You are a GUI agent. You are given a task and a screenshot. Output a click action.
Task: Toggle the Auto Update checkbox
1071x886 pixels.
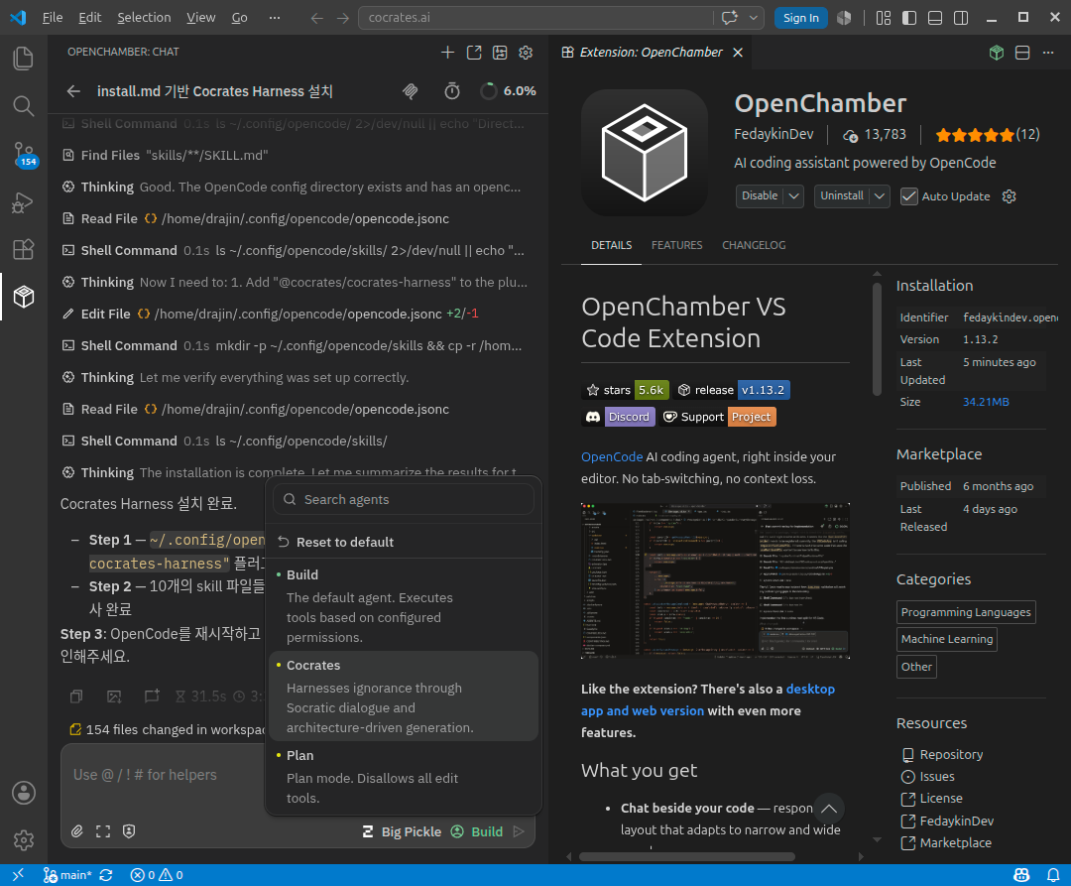pyautogui.click(x=908, y=196)
